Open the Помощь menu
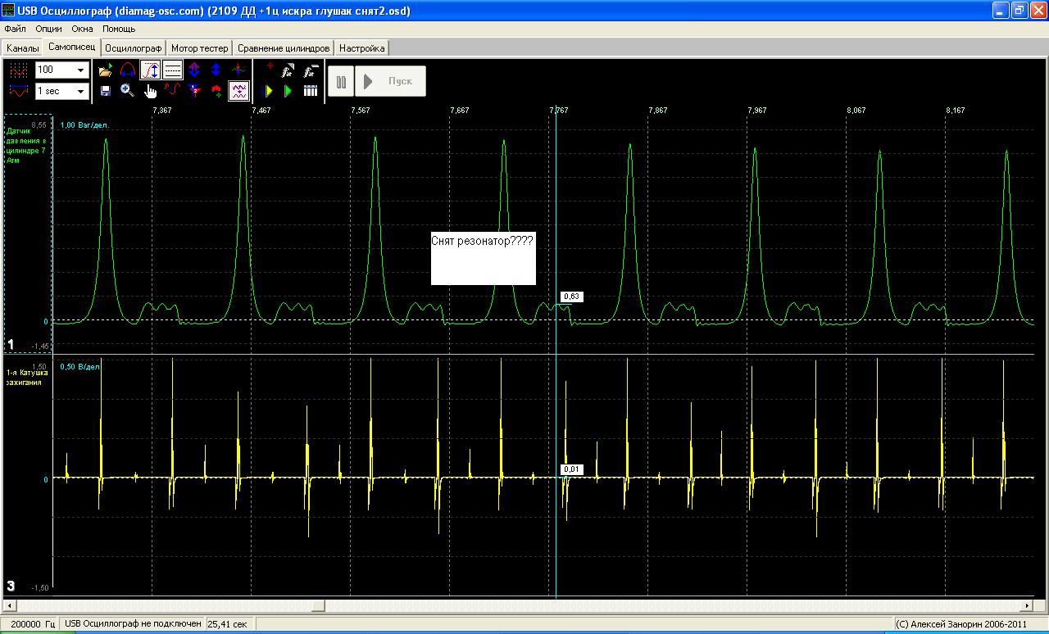Viewport: 1049px width, 634px height. pyautogui.click(x=119, y=29)
